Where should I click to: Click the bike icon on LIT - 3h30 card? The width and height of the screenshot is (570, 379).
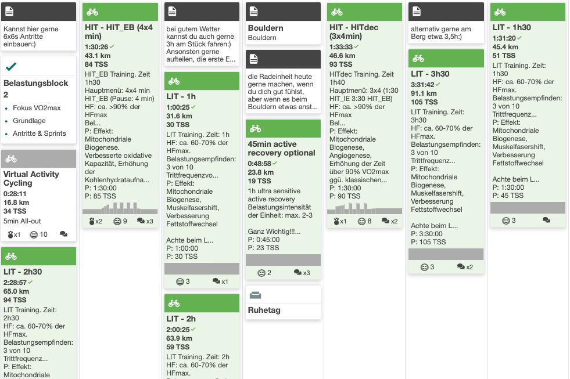[418, 59]
